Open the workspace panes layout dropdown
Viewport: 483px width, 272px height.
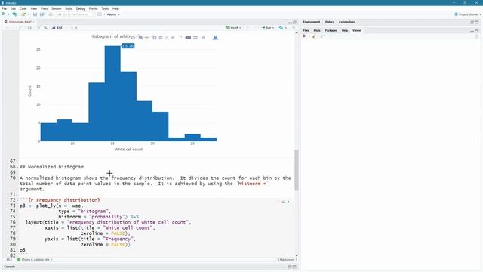pyautogui.click(x=101, y=14)
